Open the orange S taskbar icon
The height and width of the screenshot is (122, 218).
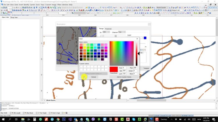116,119
